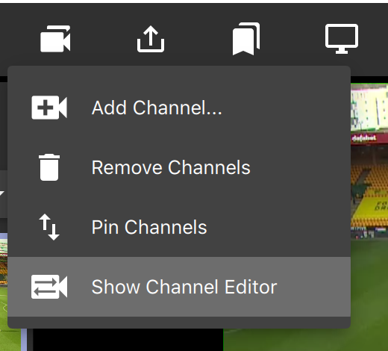Click the trash can Remove Channels icon
388x351 pixels.
tap(49, 167)
